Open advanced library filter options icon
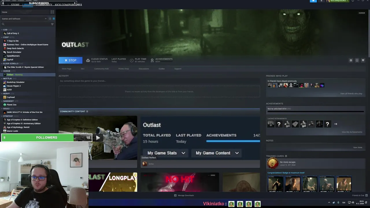Image resolution: width=370 pixels, height=208 pixels. [52, 24]
